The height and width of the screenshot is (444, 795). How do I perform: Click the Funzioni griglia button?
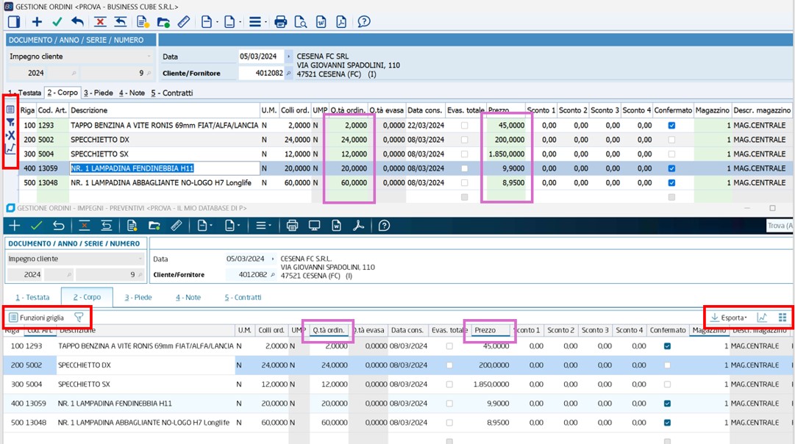pos(36,318)
